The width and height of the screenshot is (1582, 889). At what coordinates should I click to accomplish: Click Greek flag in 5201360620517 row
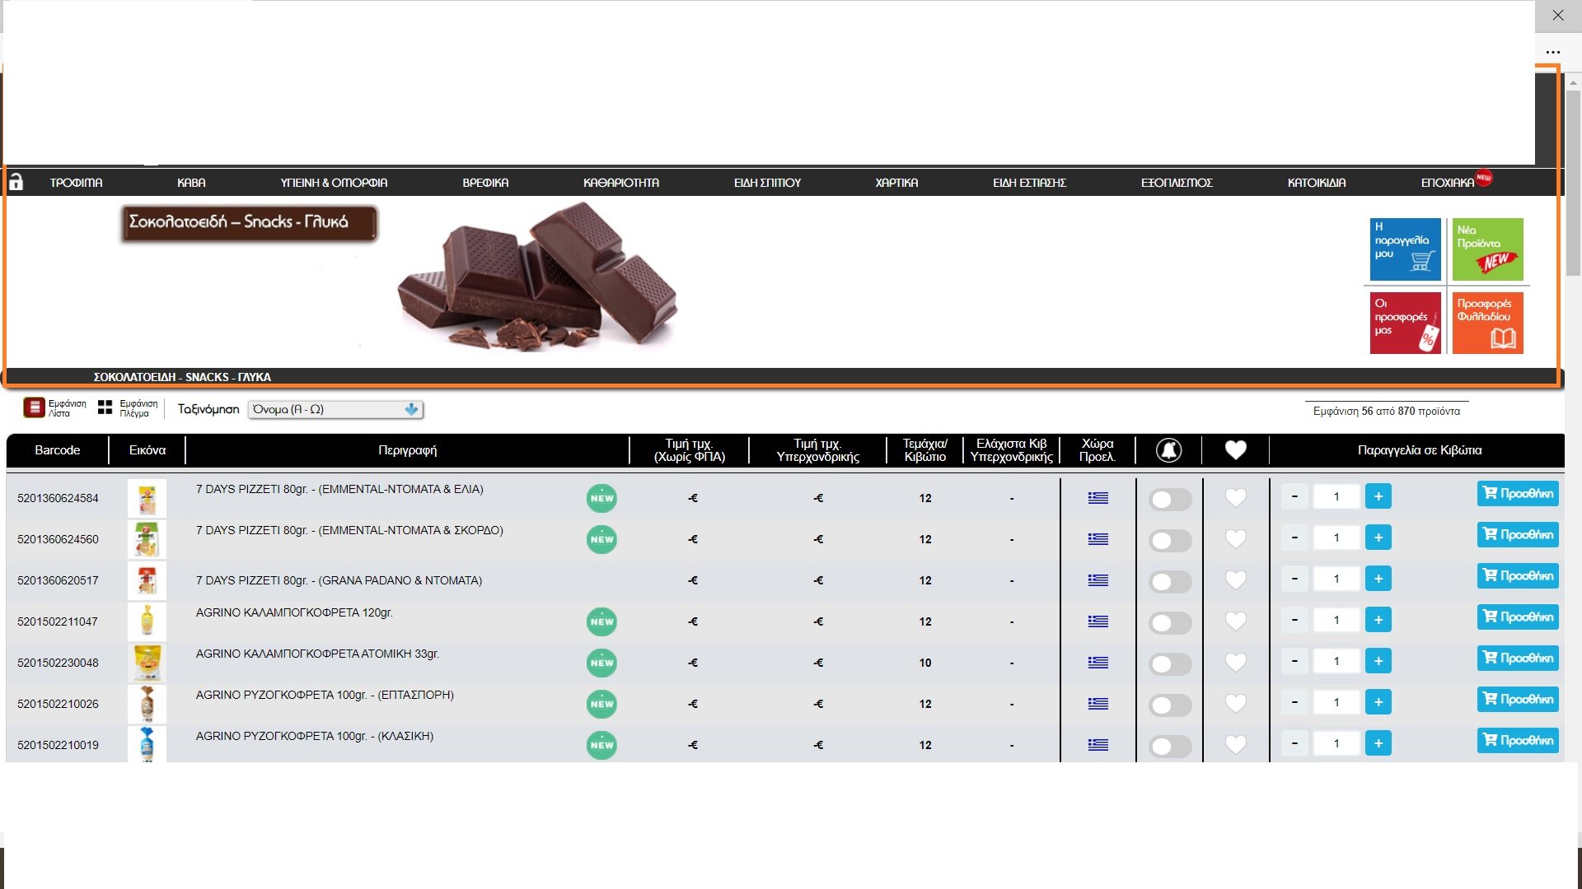tap(1098, 580)
